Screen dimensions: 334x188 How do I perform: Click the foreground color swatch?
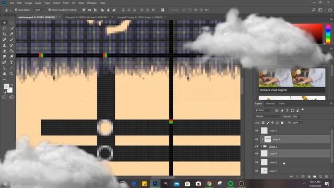6,86
